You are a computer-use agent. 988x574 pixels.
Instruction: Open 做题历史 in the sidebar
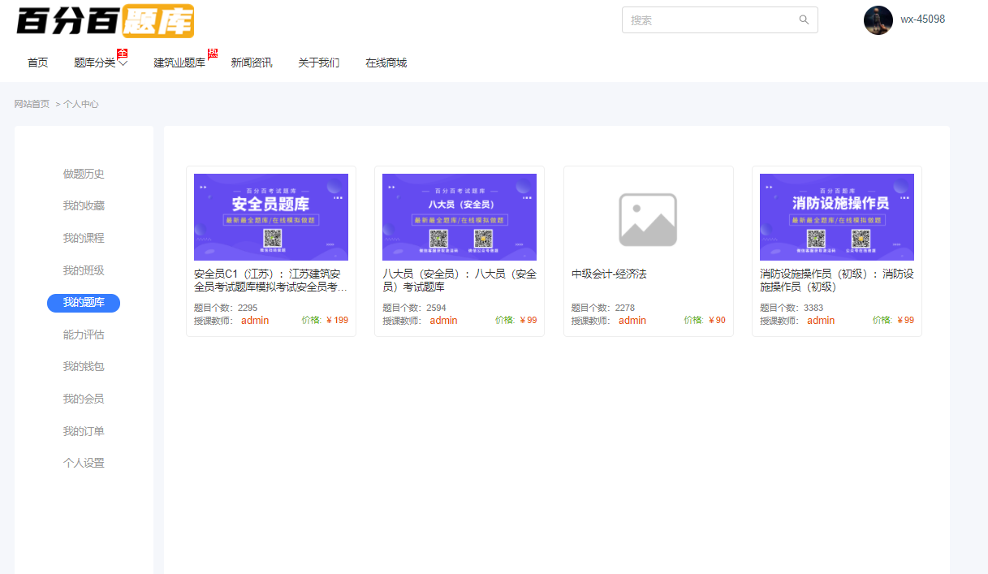click(84, 174)
